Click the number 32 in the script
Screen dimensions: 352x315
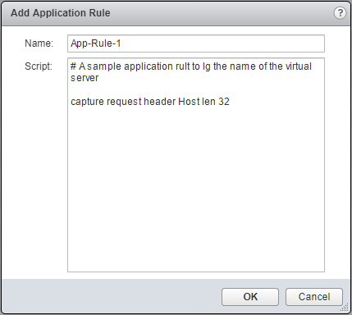click(224, 102)
